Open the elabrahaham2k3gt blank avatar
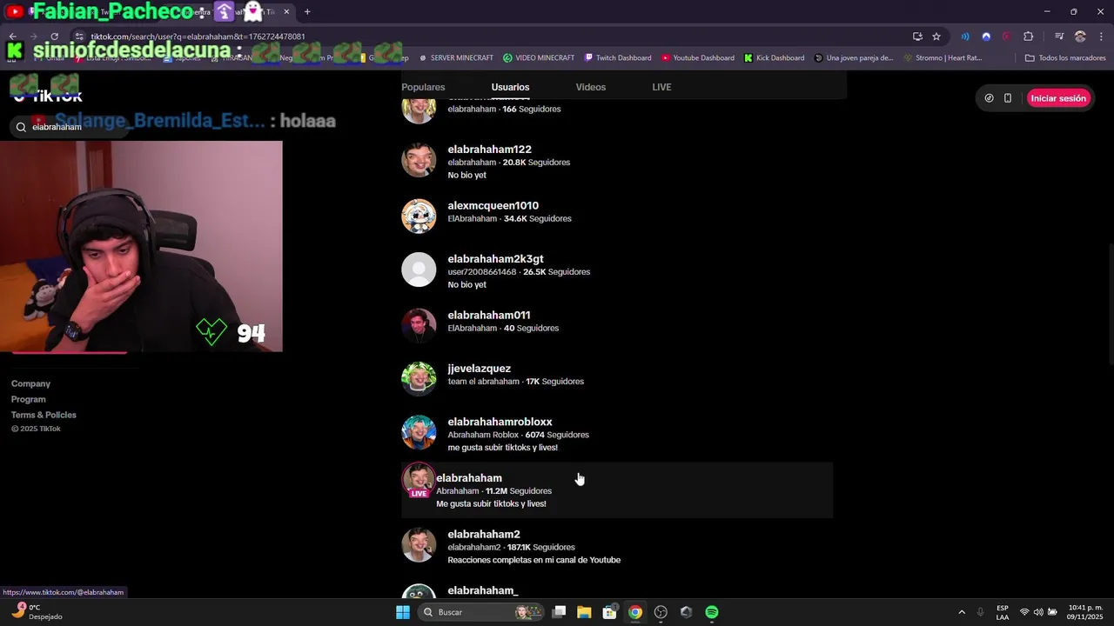The height and width of the screenshot is (626, 1114). 419,270
